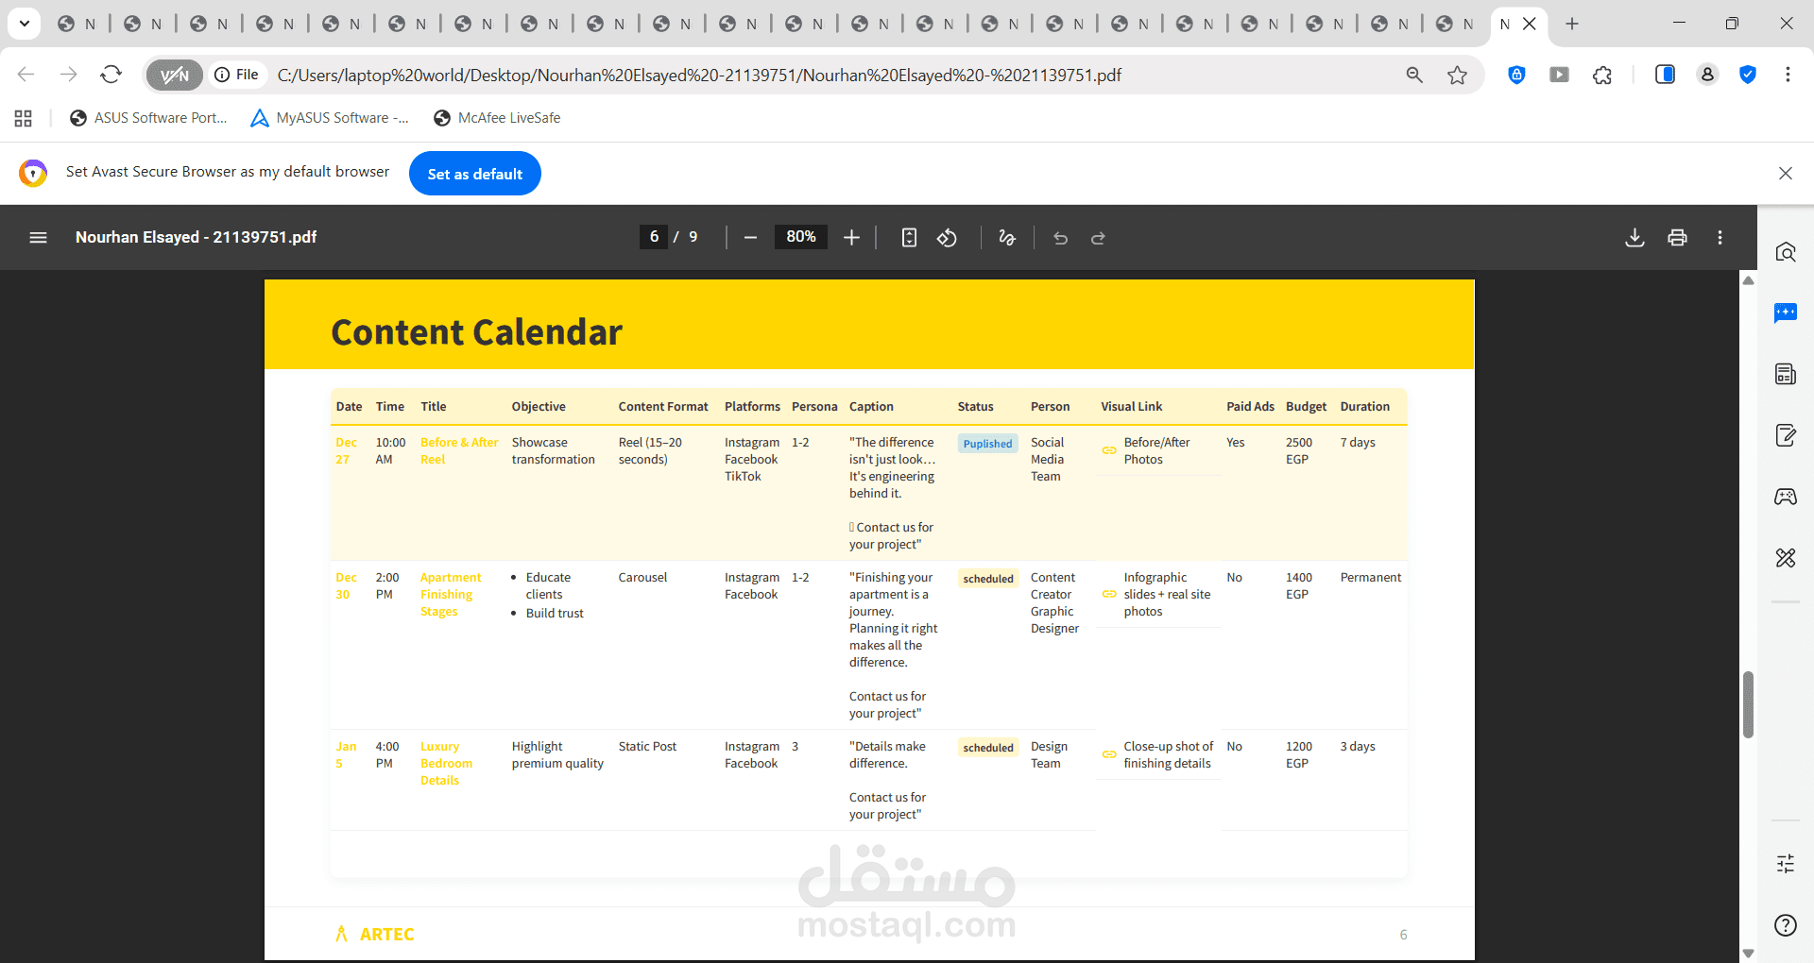This screenshot has width=1814, height=963.
Task: Redo the PDF annotation
Action: pos(1098,238)
